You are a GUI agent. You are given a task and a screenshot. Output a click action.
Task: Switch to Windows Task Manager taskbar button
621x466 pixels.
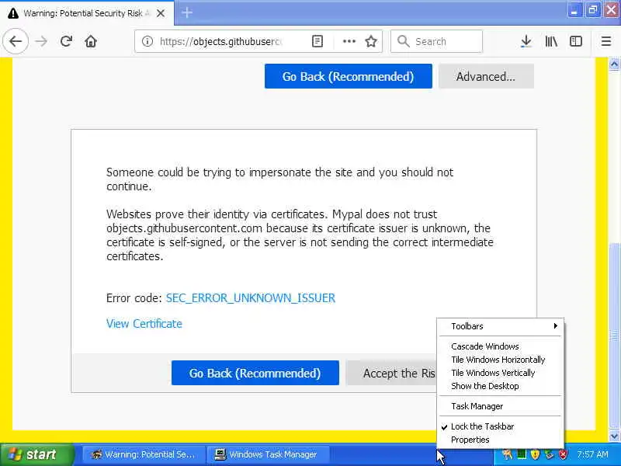268,454
